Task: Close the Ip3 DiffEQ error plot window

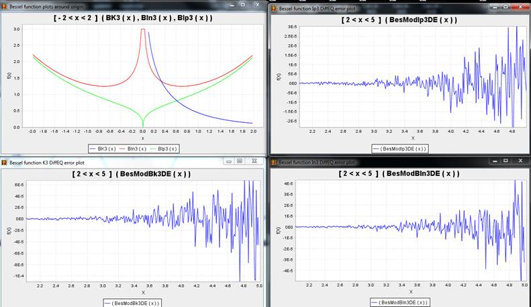Action: (x=521, y=7)
